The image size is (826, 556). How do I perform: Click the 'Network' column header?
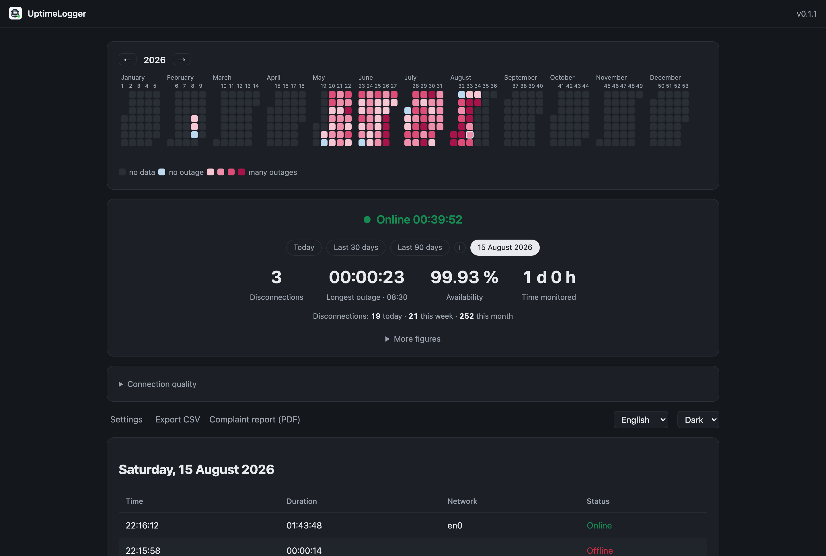[x=462, y=501]
